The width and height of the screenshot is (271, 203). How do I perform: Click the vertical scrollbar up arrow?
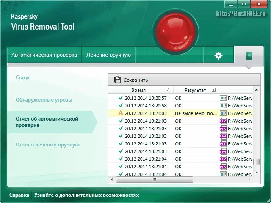257,90
